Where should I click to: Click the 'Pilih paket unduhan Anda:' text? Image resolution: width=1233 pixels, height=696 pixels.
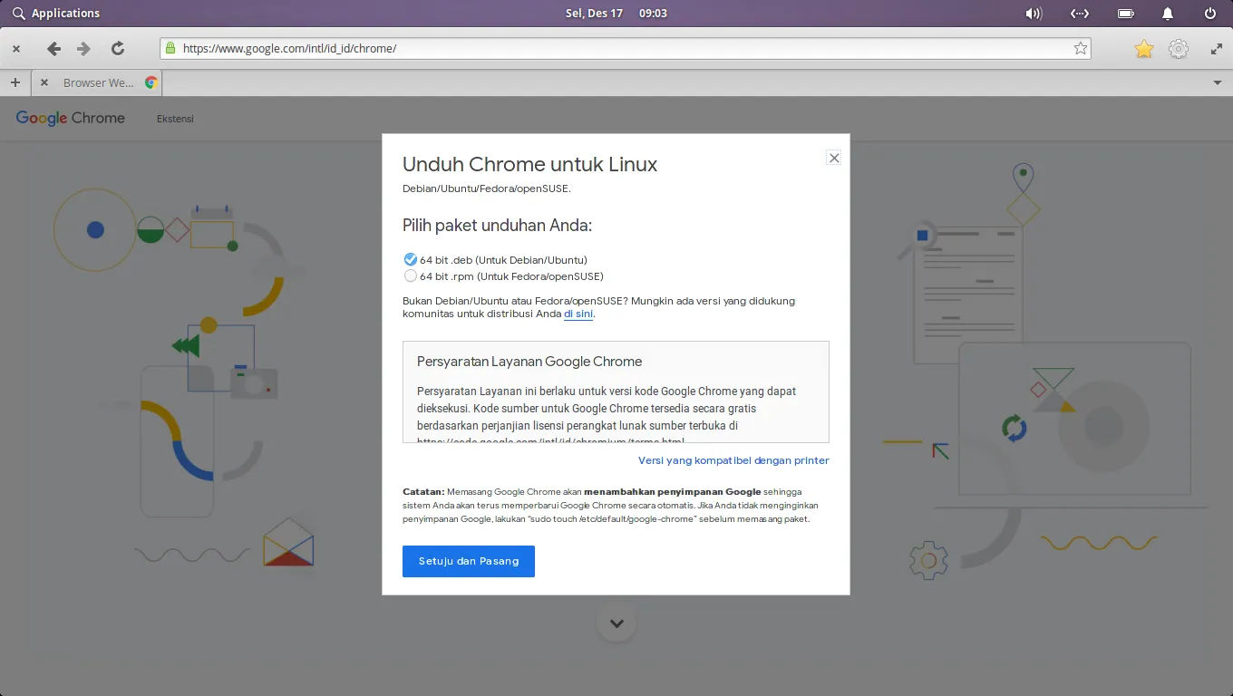pos(497,225)
